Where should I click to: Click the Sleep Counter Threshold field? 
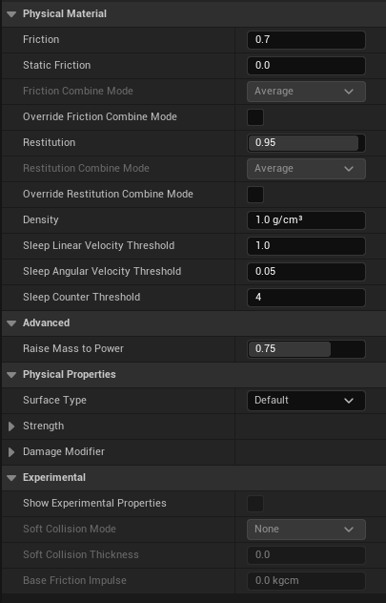pos(306,298)
